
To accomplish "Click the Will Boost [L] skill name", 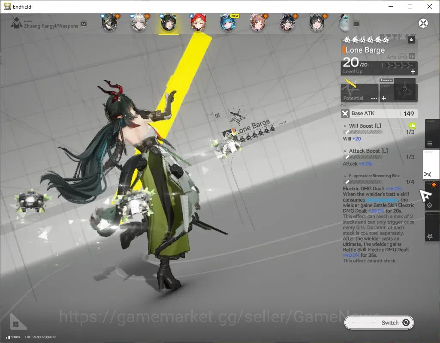I will 365,126.
